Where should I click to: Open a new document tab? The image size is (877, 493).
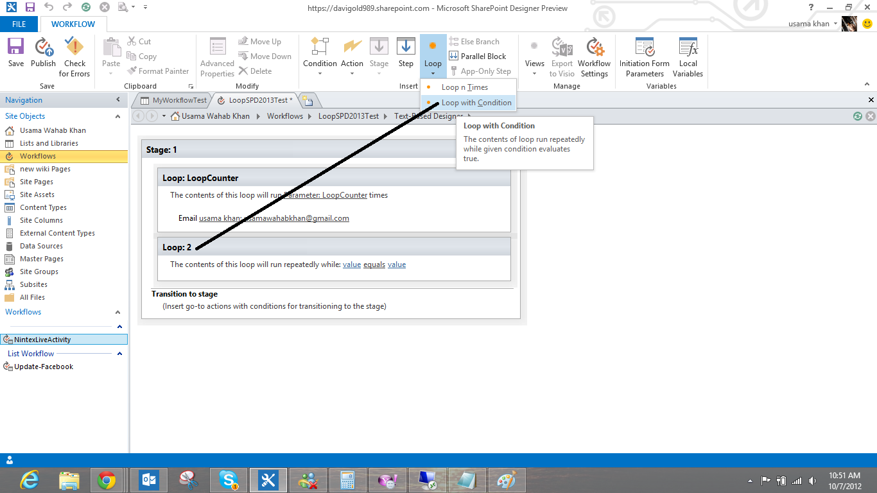click(308, 100)
